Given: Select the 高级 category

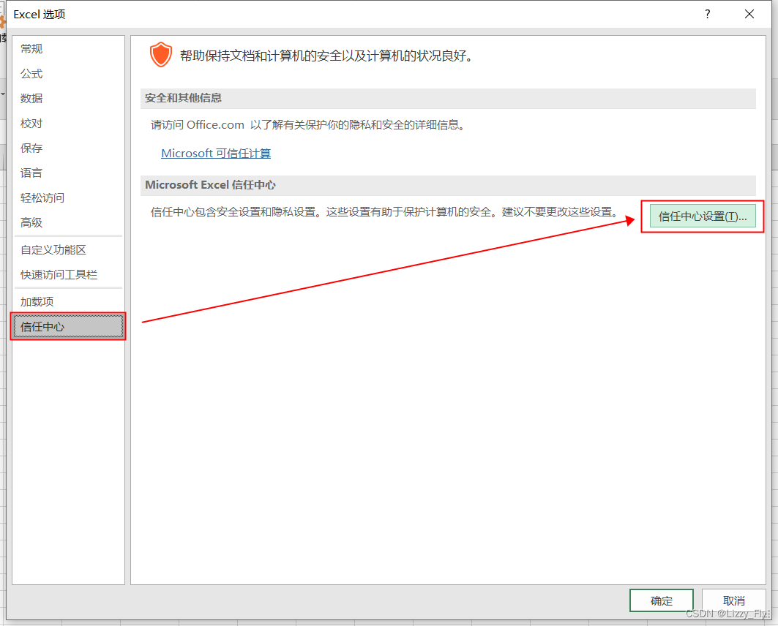Looking at the screenshot, I should tap(68, 222).
